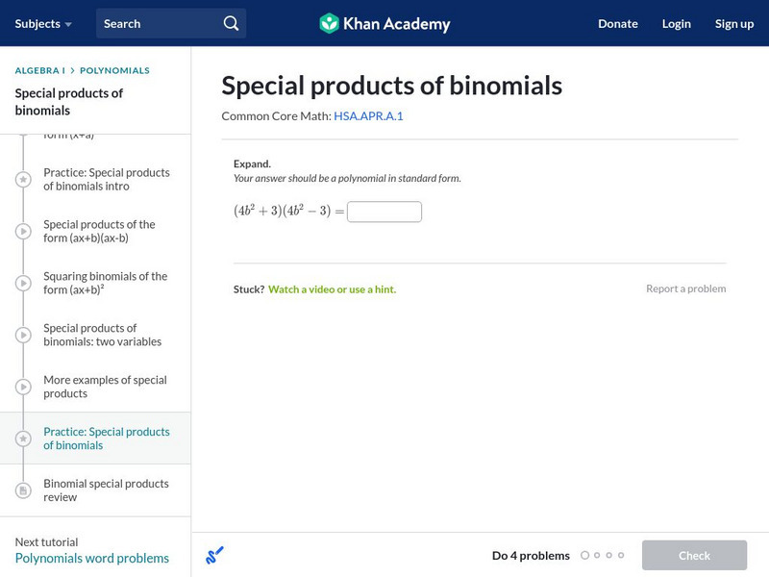Click Report a problem link
This screenshot has width=769, height=577.
[x=685, y=288]
